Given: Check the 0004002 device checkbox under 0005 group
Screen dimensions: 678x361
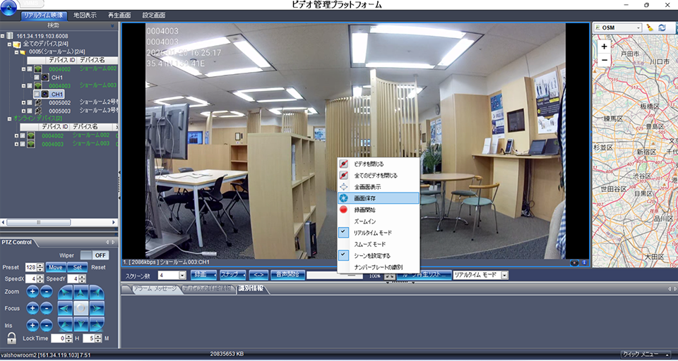Looking at the screenshot, I should point(30,69).
